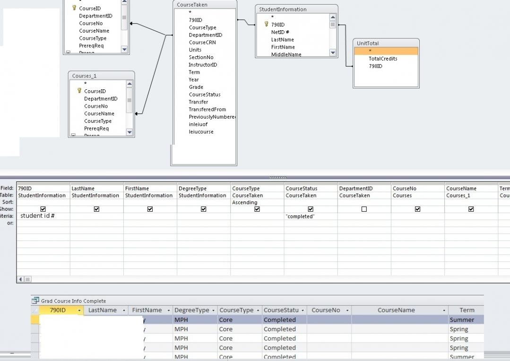
Task: Select CourseCRN field in CourseTaken
Action: point(202,42)
